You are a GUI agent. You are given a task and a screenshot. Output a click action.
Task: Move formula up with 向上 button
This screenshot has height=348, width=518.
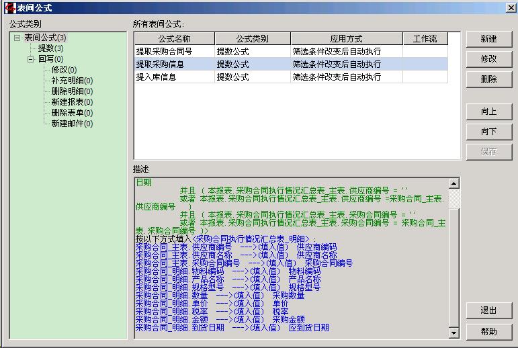[x=488, y=112]
